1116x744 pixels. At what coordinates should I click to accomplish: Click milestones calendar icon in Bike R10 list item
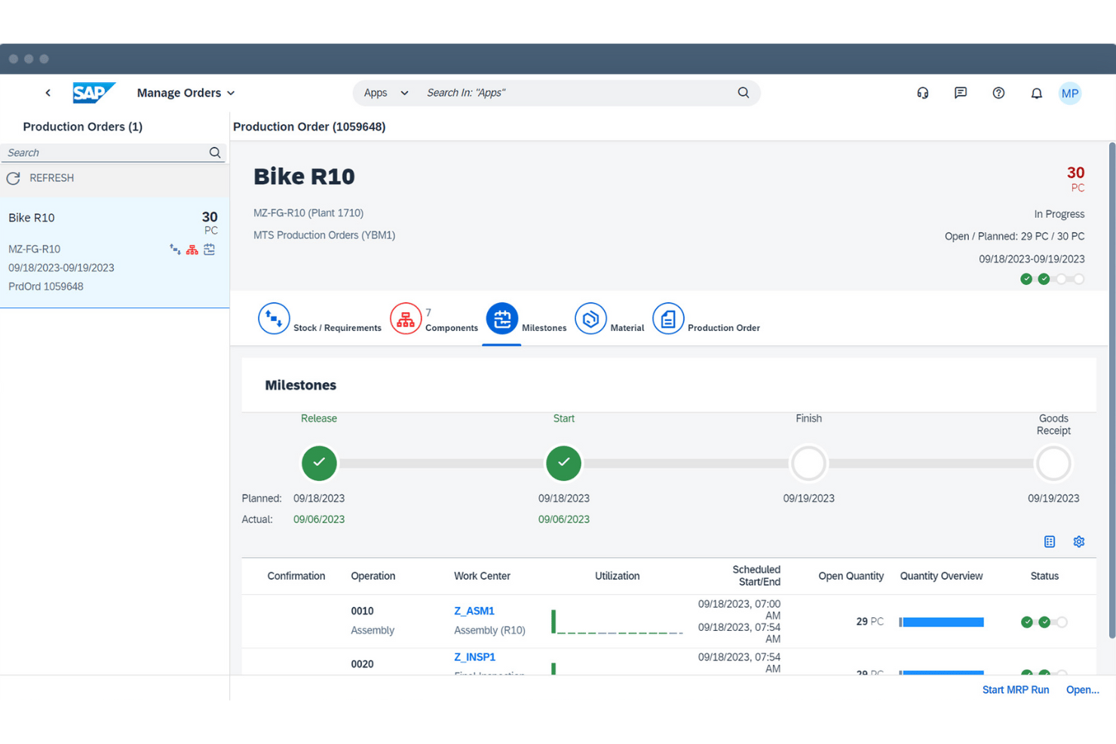coord(210,250)
